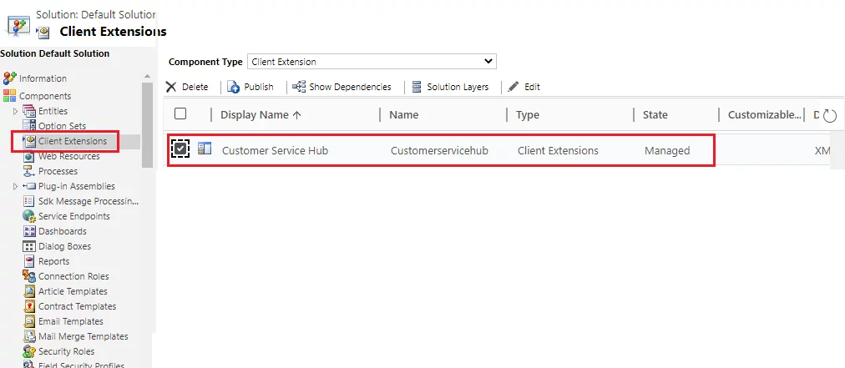The width and height of the screenshot is (845, 368).
Task: Open Information in the solution tree
Action: click(43, 78)
